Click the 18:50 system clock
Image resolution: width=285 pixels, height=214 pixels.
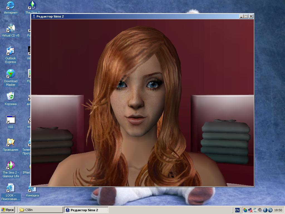[x=278, y=210]
